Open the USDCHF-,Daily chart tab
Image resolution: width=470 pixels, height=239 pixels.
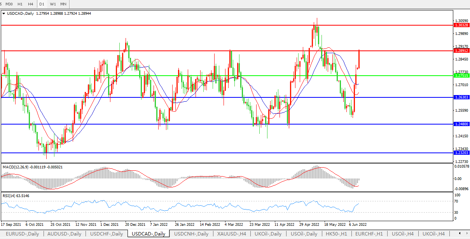[107, 234]
